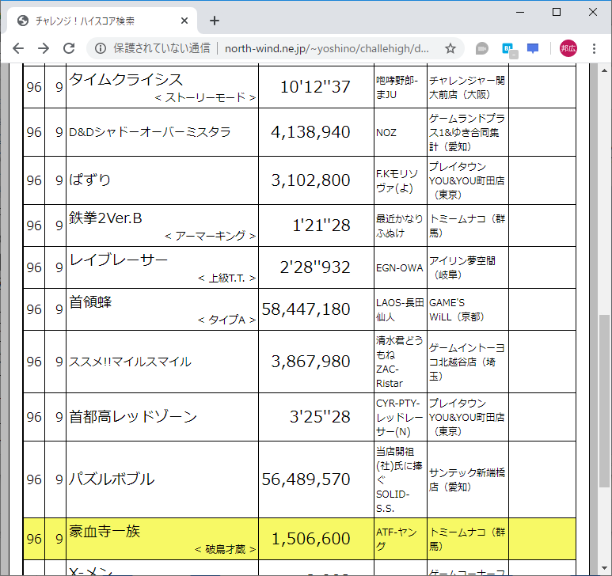The height and width of the screenshot is (576, 612).
Task: Click the highlighted score 1,506,600
Action: pyautogui.click(x=310, y=539)
